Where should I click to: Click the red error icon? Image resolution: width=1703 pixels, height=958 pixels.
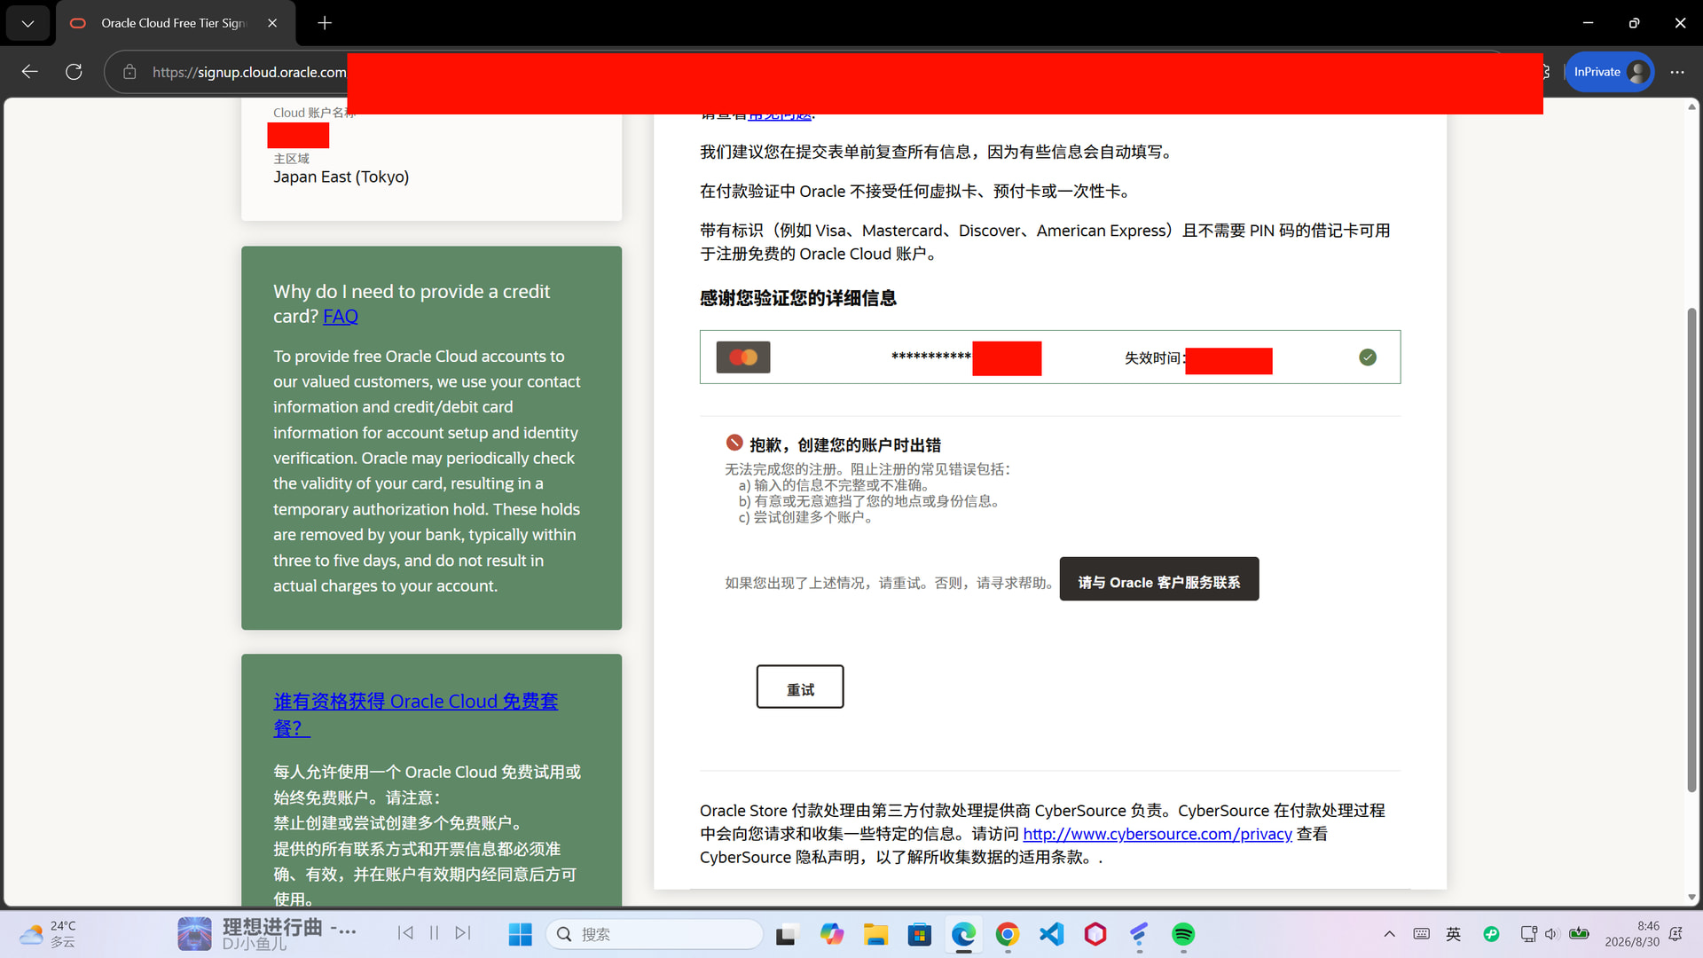coord(734,443)
